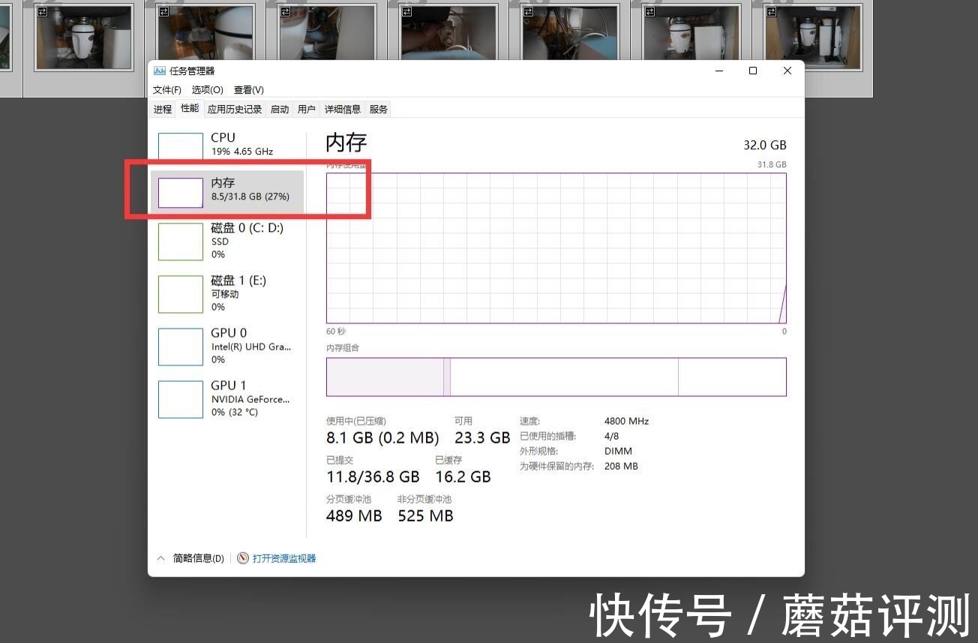Click the Task Manager title bar icon
Viewport: 978px width, 643px height.
[159, 71]
